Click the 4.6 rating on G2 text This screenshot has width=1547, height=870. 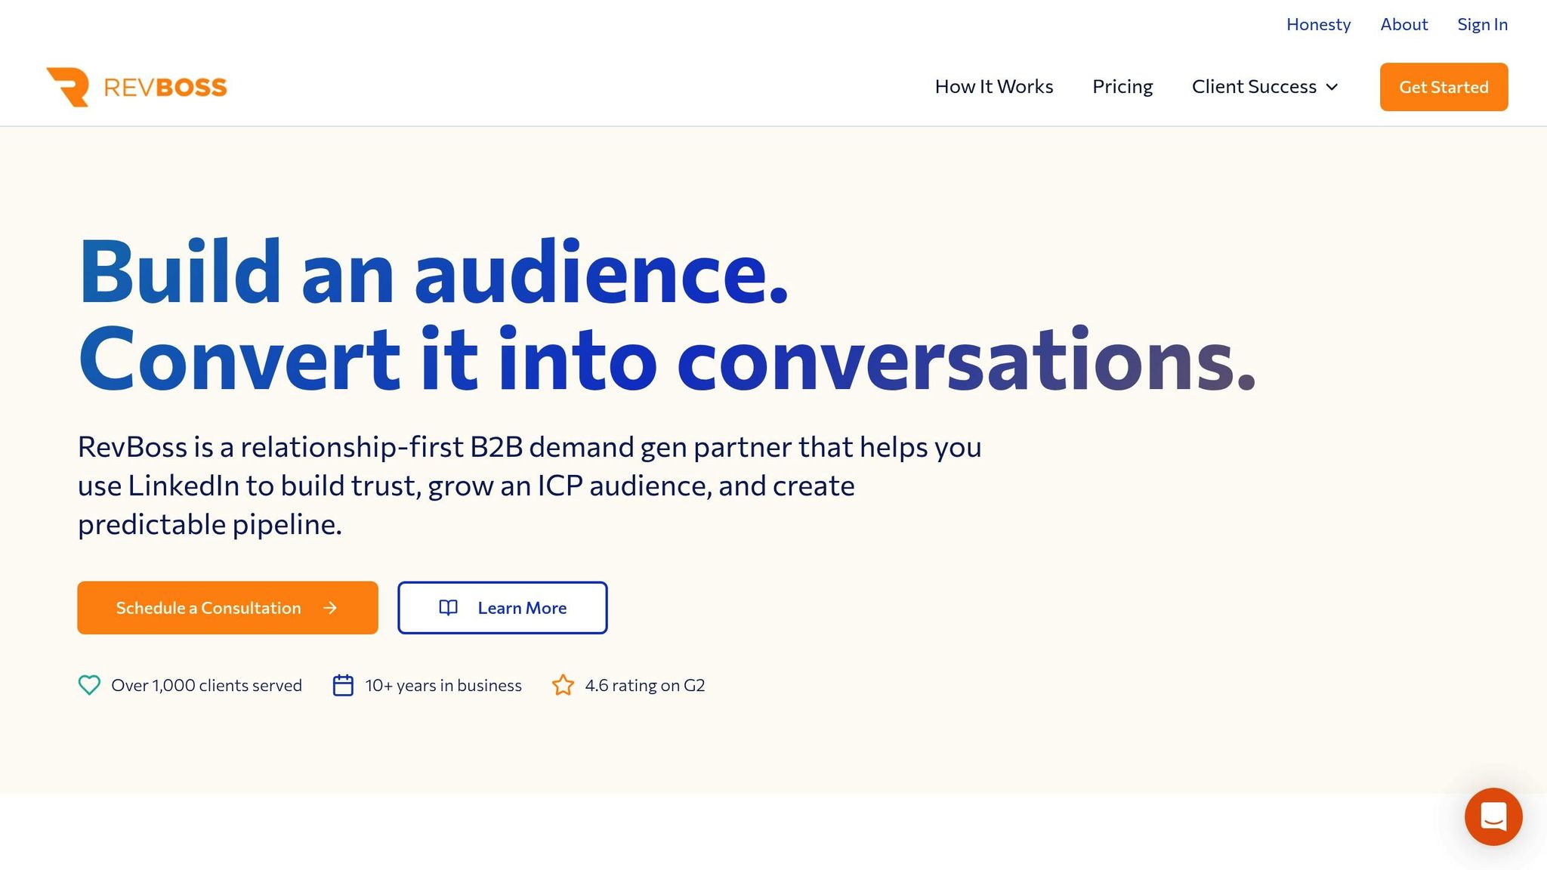tap(644, 685)
